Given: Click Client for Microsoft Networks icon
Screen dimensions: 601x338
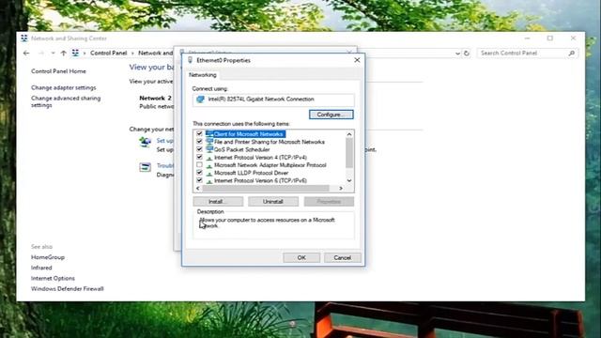Looking at the screenshot, I should point(209,133).
